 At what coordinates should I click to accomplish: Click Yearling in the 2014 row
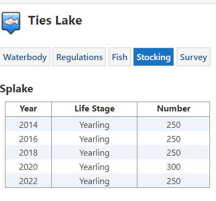click(x=94, y=125)
